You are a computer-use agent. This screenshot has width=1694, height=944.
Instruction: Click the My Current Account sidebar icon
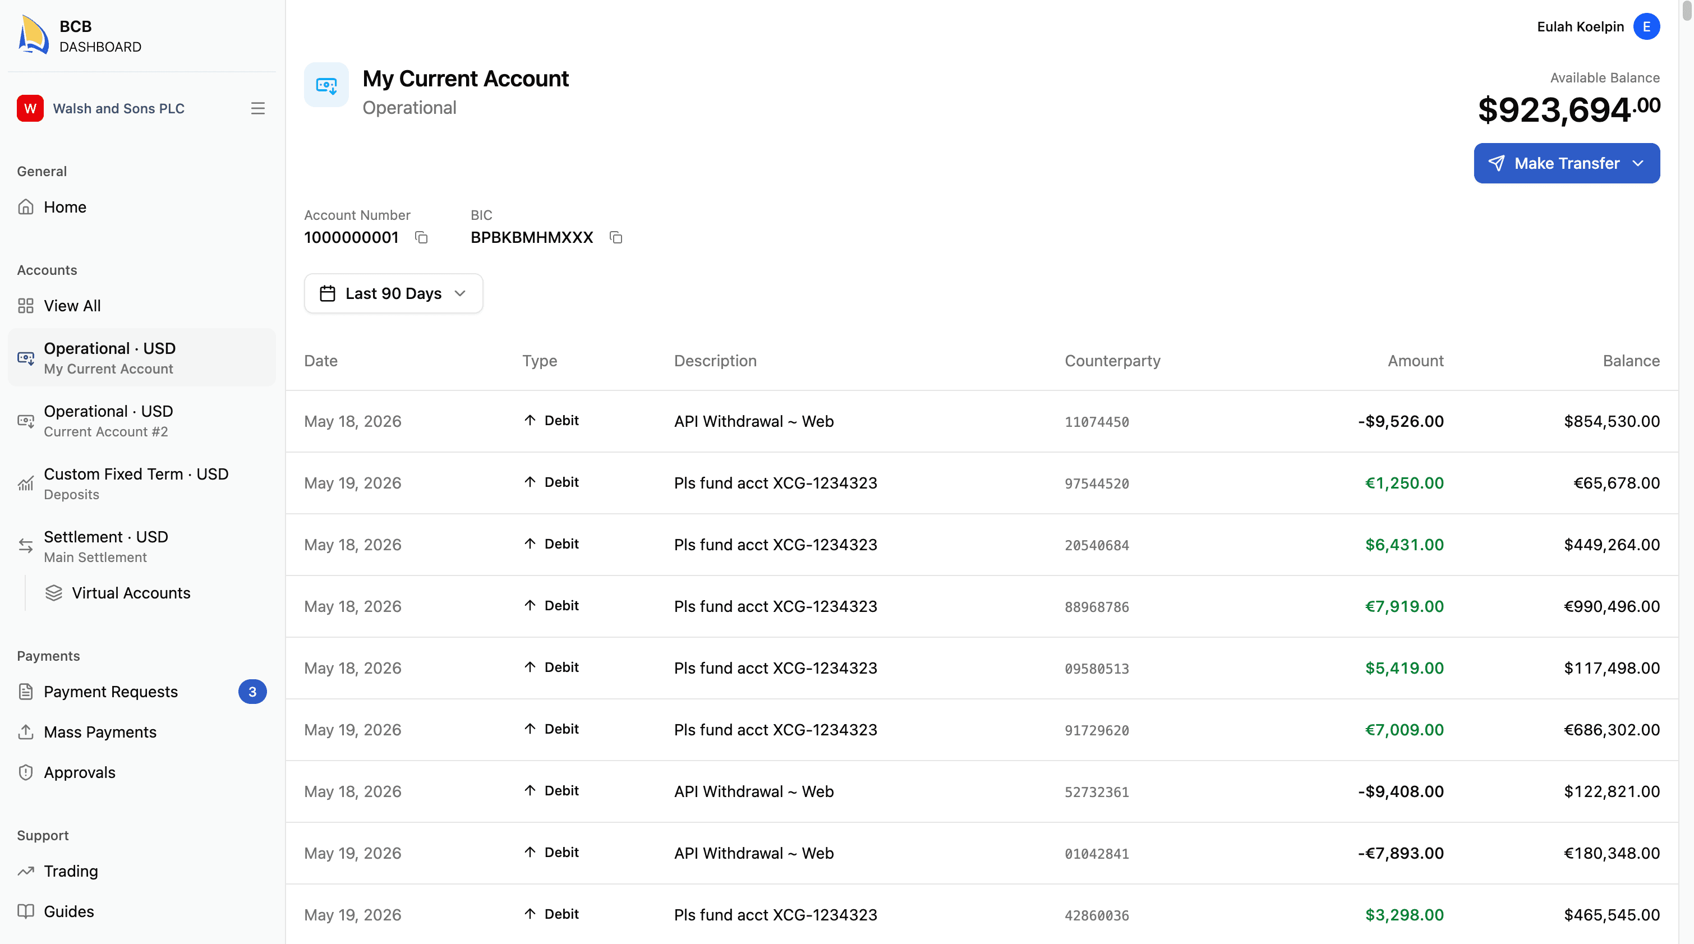pos(26,358)
